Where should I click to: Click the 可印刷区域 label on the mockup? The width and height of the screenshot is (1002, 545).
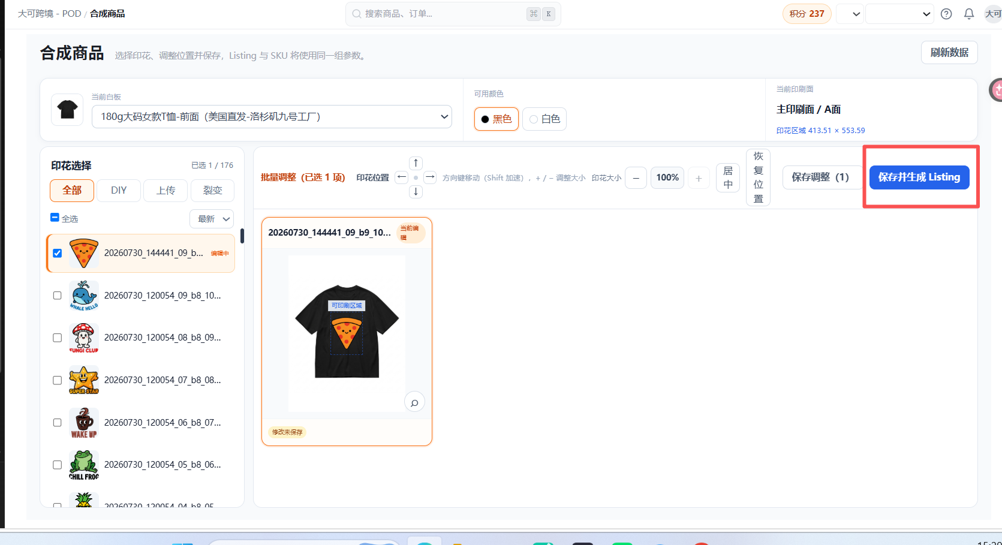pyautogui.click(x=347, y=306)
